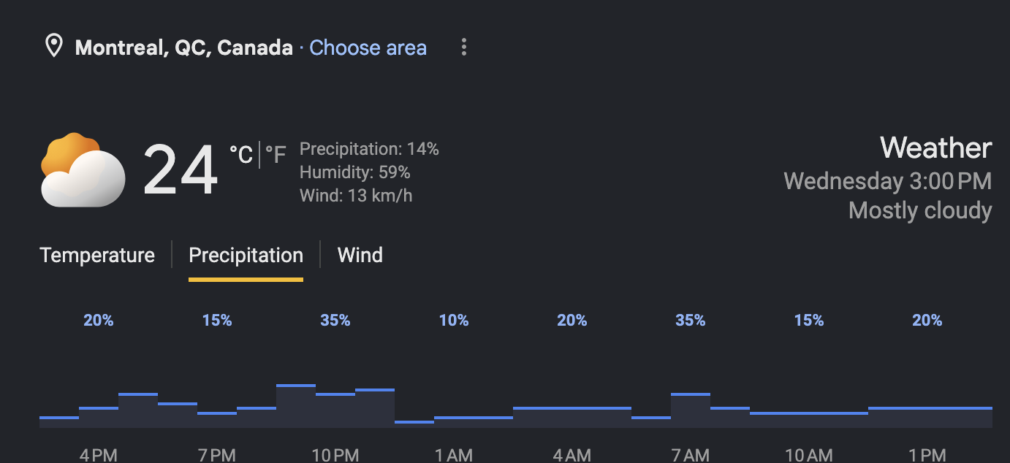Select the 4 PM time marker
Image resolution: width=1010 pixels, height=463 pixels.
pos(99,455)
